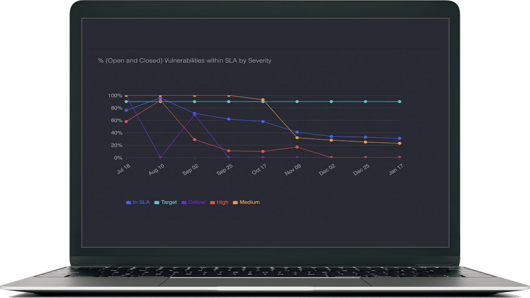Select the In SLA data point at Dec 02
Viewport: 530px width, 298px height.
point(331,137)
